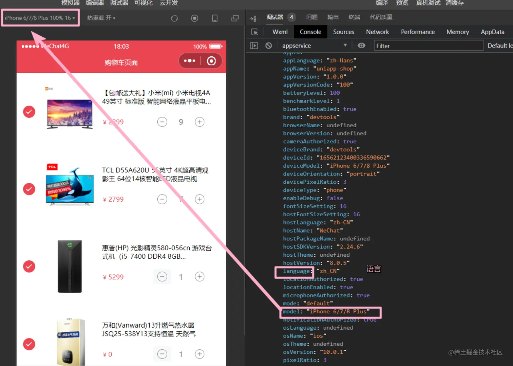
Task: Click the 编译 button
Action: point(382,3)
